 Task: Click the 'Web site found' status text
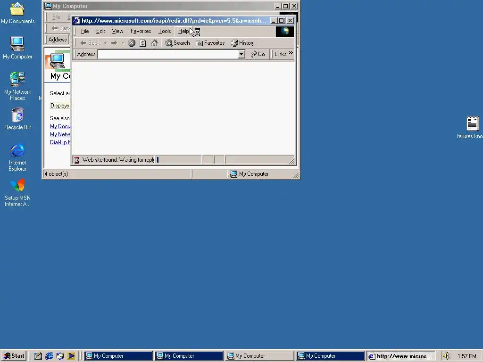[x=118, y=160]
